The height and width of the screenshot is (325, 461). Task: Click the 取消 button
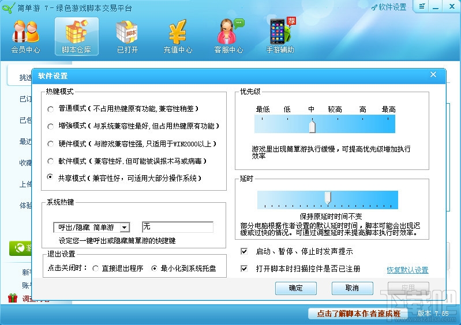click(352, 288)
